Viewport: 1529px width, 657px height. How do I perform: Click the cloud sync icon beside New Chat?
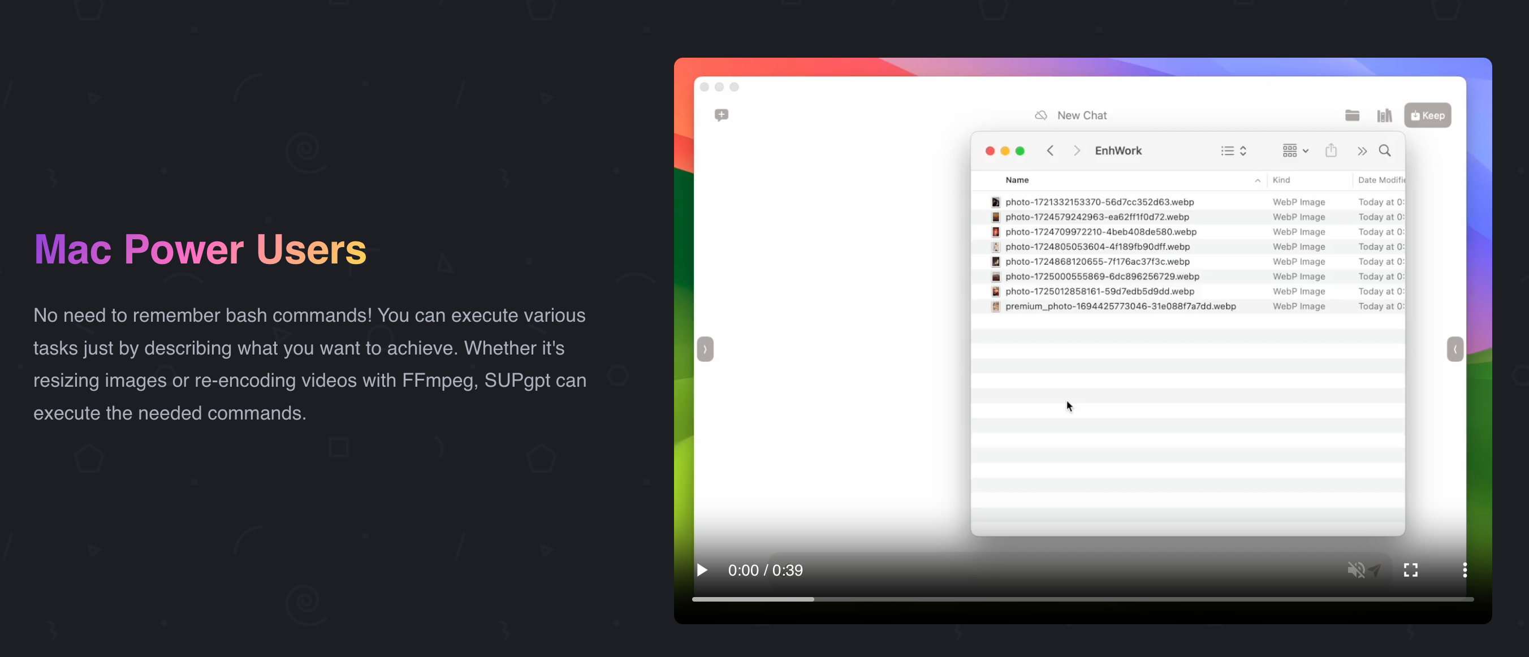[1041, 115]
